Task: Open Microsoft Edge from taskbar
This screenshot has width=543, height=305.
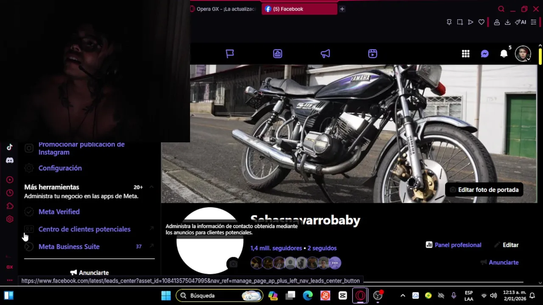Action: pos(308,296)
